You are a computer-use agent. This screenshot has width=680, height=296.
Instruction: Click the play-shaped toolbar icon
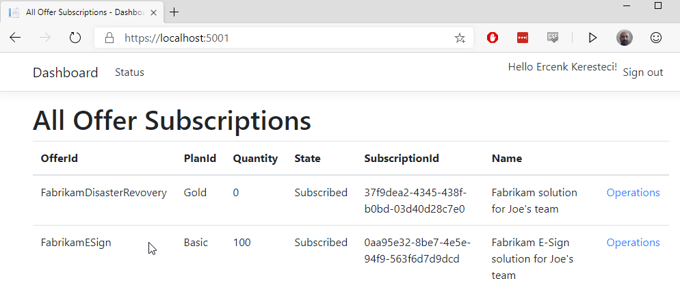point(592,38)
